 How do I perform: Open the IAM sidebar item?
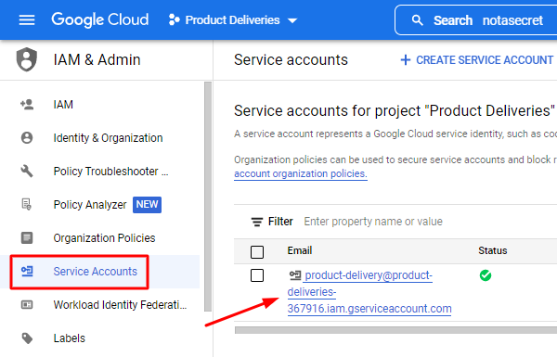point(63,105)
